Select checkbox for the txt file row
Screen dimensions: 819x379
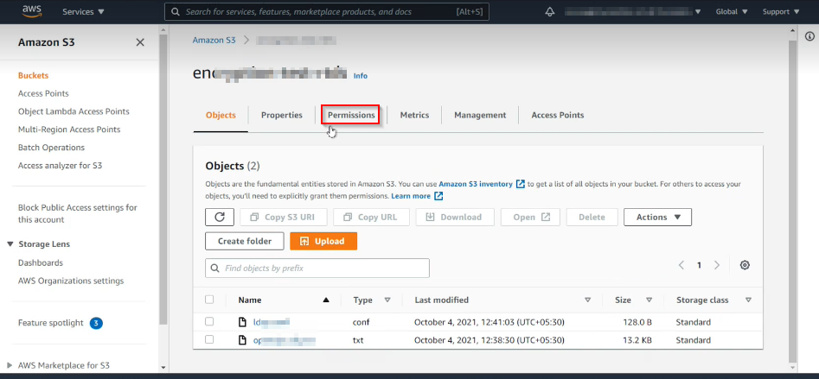click(x=209, y=339)
